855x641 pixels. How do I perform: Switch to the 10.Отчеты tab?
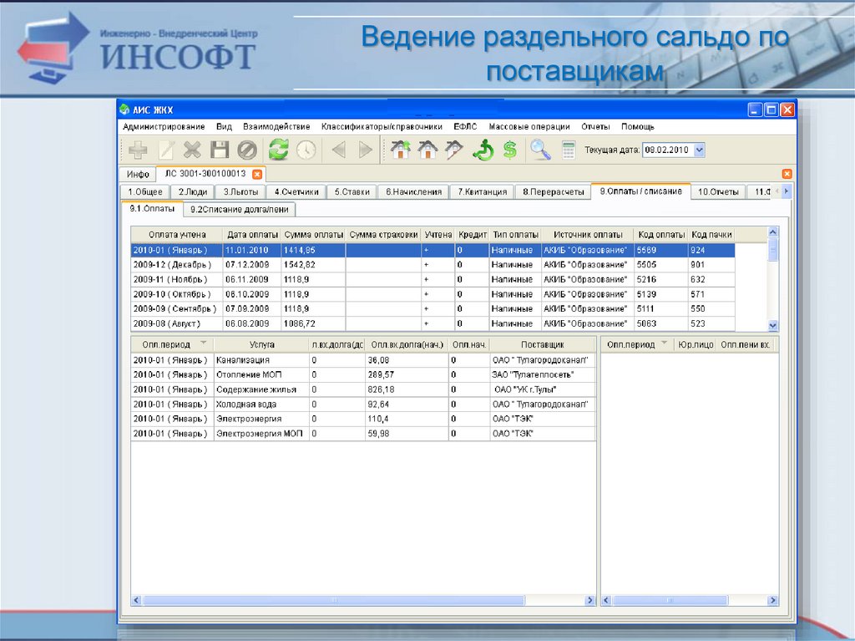point(718,192)
